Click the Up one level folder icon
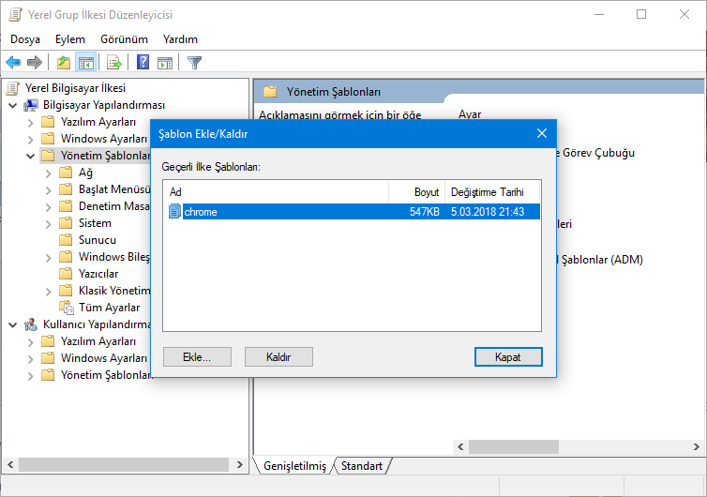 pyautogui.click(x=64, y=62)
